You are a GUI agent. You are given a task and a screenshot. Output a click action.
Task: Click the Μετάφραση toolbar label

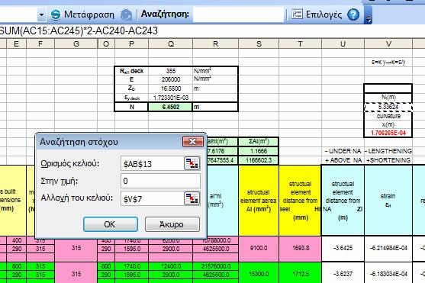point(89,14)
